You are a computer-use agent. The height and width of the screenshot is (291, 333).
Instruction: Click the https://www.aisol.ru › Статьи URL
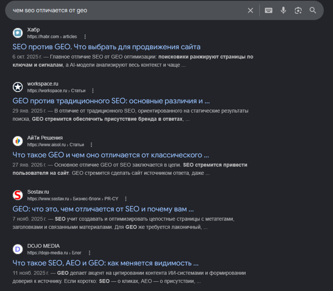click(55, 144)
